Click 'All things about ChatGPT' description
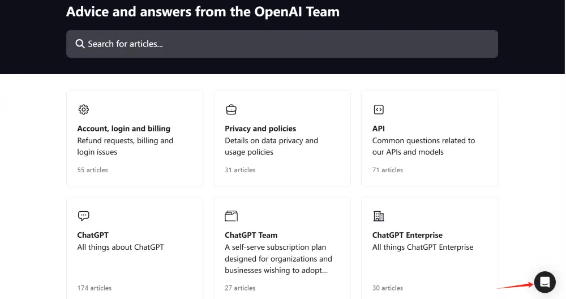Viewport: 566px width, 299px height. 121,247
